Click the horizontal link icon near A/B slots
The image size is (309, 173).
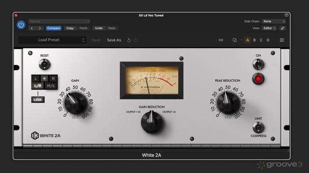[x=221, y=40]
